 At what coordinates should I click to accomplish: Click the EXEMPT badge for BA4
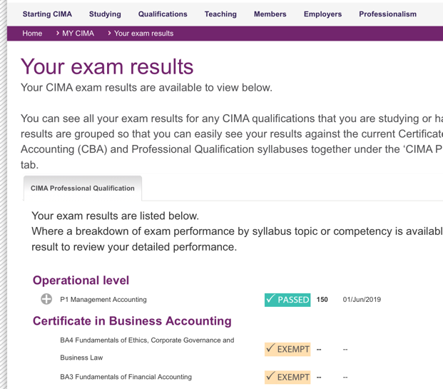tap(287, 349)
